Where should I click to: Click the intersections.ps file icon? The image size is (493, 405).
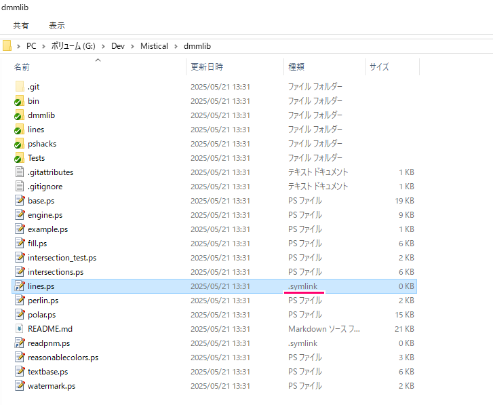click(x=20, y=271)
